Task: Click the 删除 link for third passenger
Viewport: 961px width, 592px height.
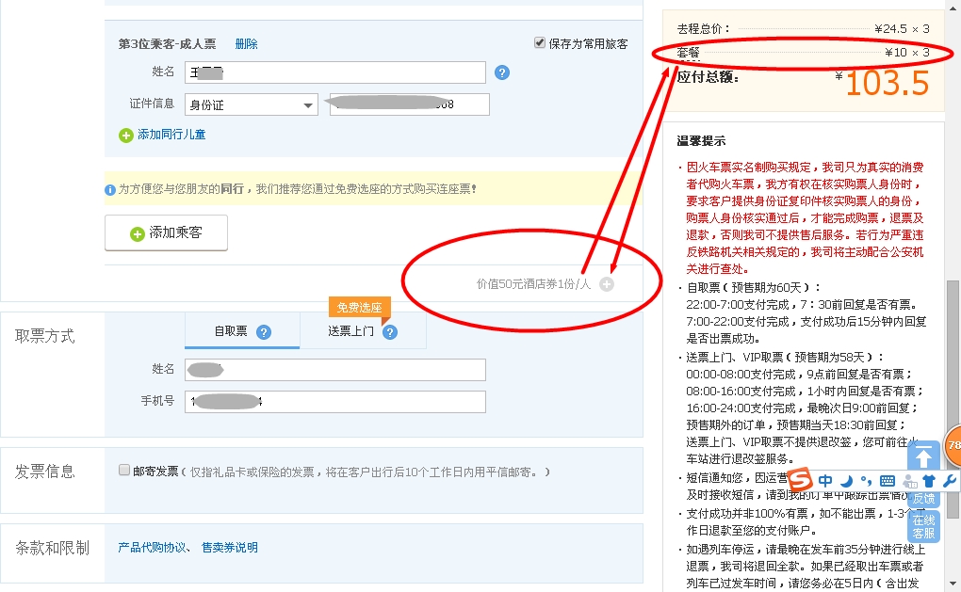Action: (246, 44)
